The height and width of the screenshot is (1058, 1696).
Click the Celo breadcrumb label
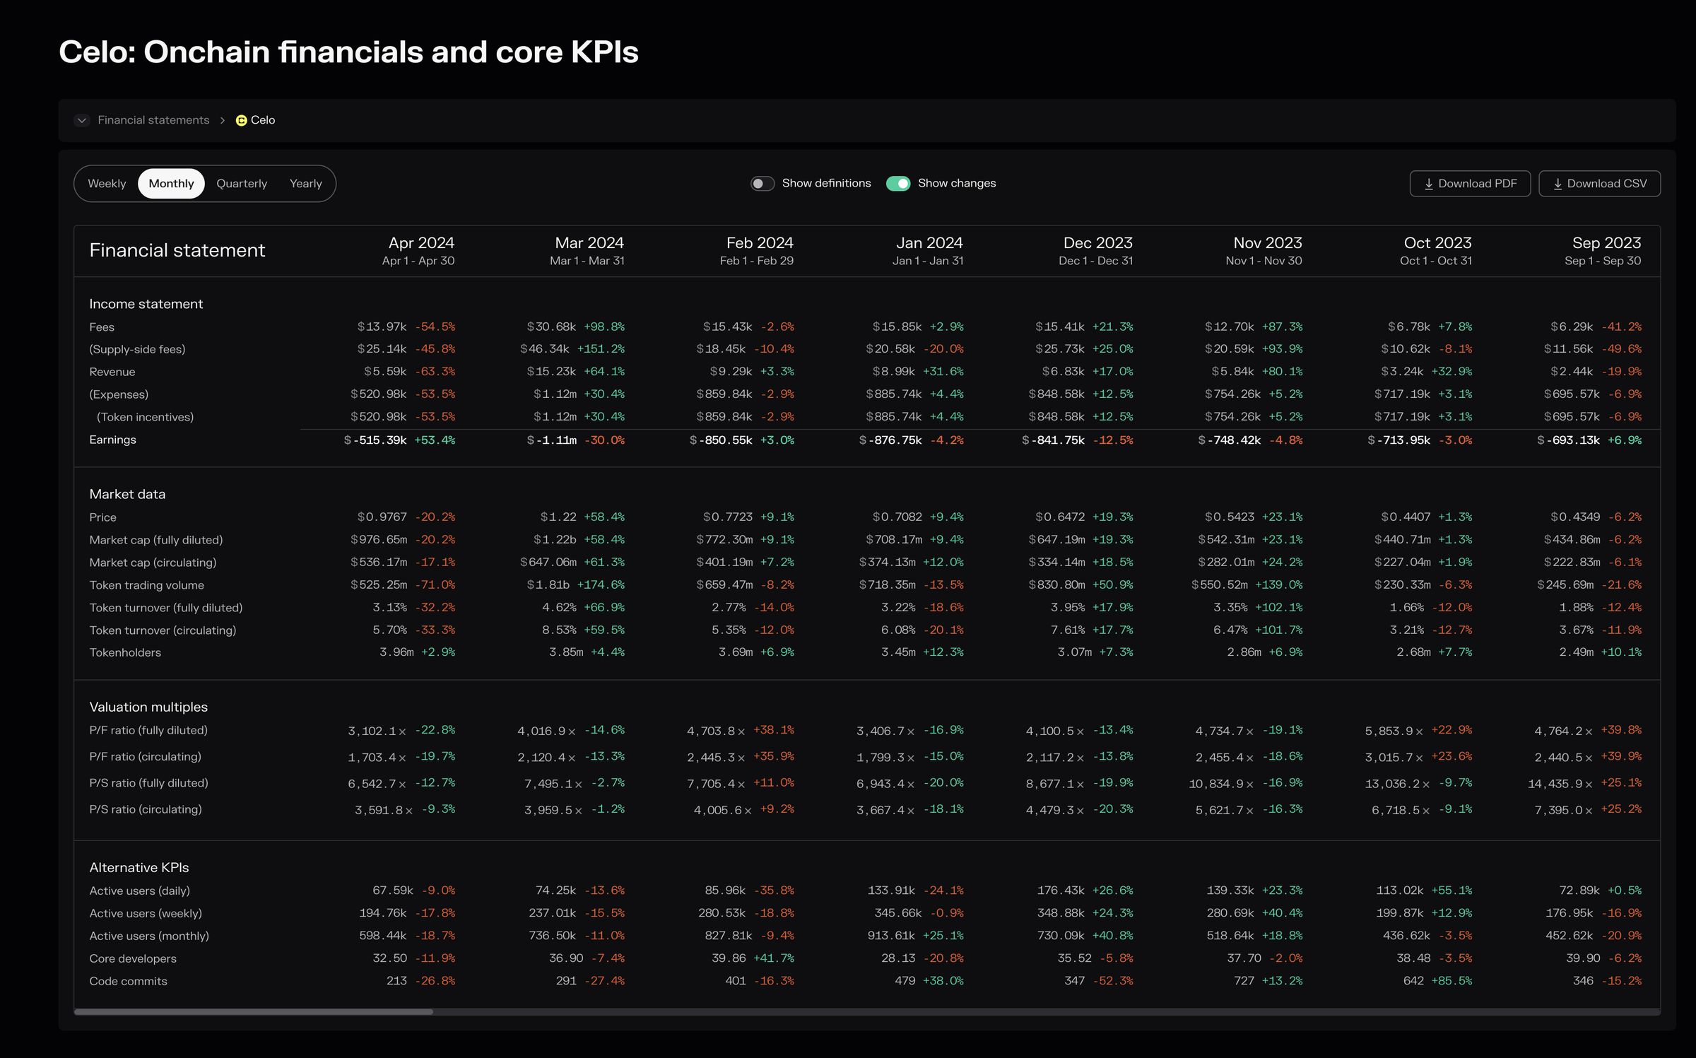[x=263, y=120]
